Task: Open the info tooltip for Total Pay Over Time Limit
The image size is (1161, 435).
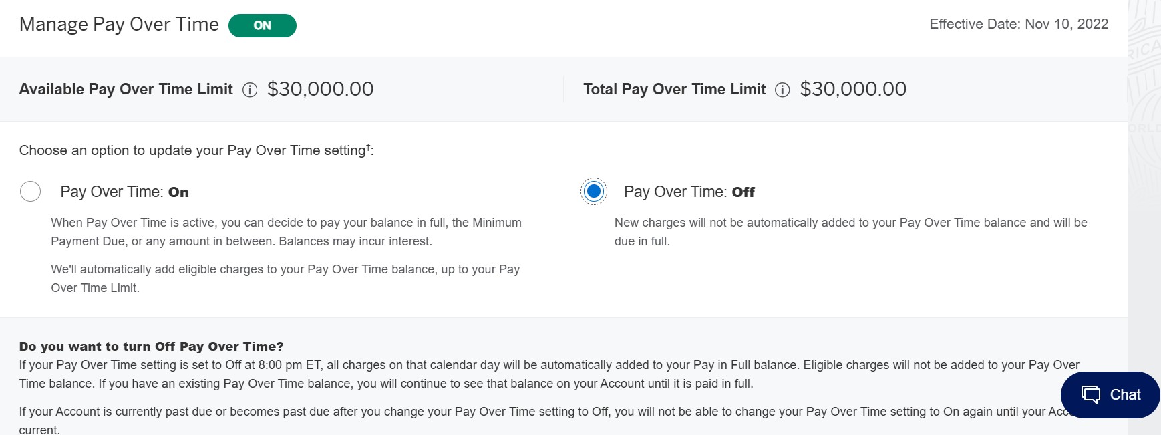Action: click(782, 89)
